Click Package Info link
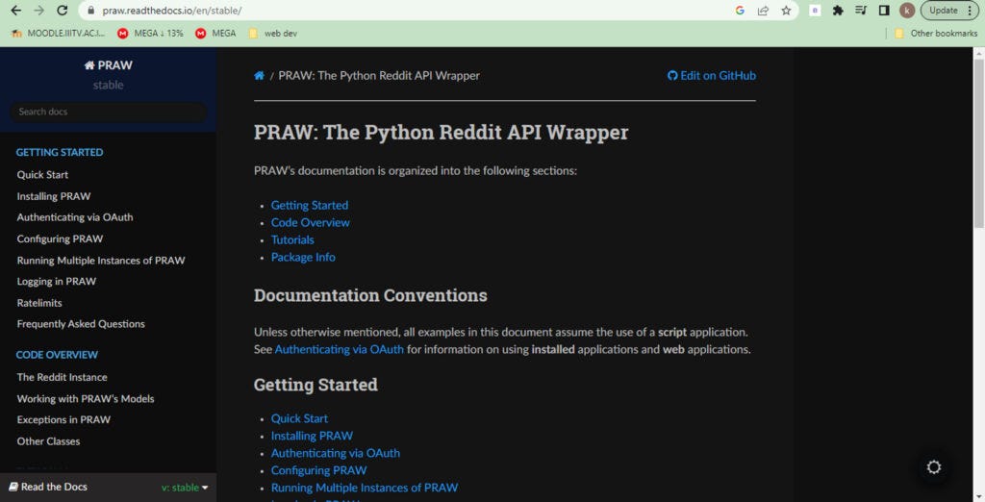The width and height of the screenshot is (985, 502). (x=303, y=257)
